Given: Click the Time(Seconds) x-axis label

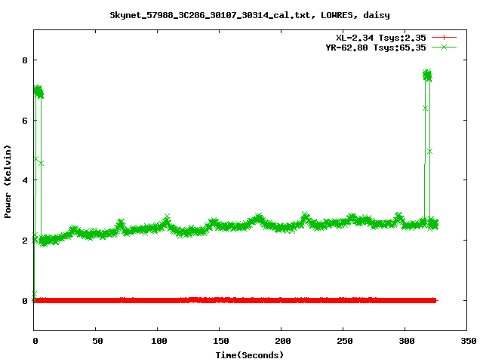Looking at the screenshot, I should 250,355.
